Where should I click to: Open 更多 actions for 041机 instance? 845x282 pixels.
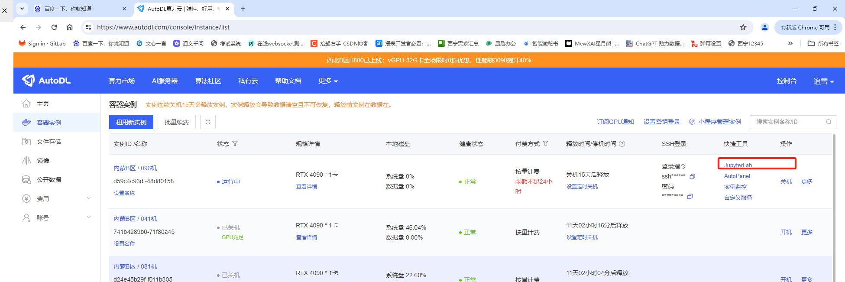point(807,232)
